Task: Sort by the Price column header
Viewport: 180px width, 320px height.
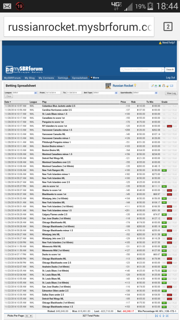Action: [123, 102]
